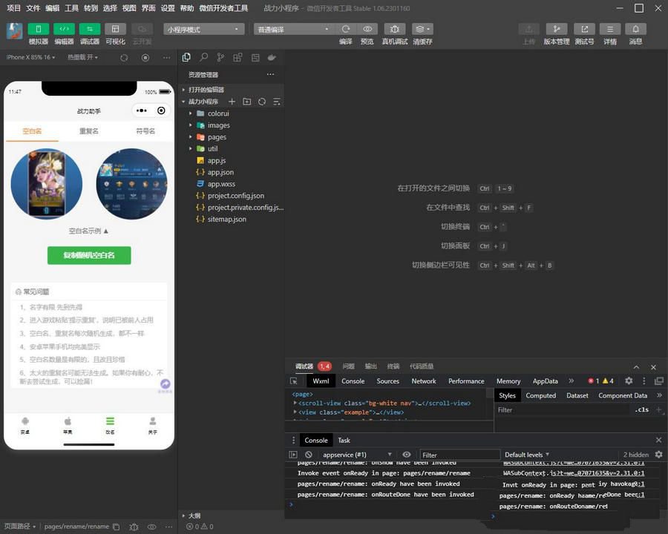Screen dimensions: 668x534
Task: Click the 预览 preview eye icon
Action: (x=367, y=29)
